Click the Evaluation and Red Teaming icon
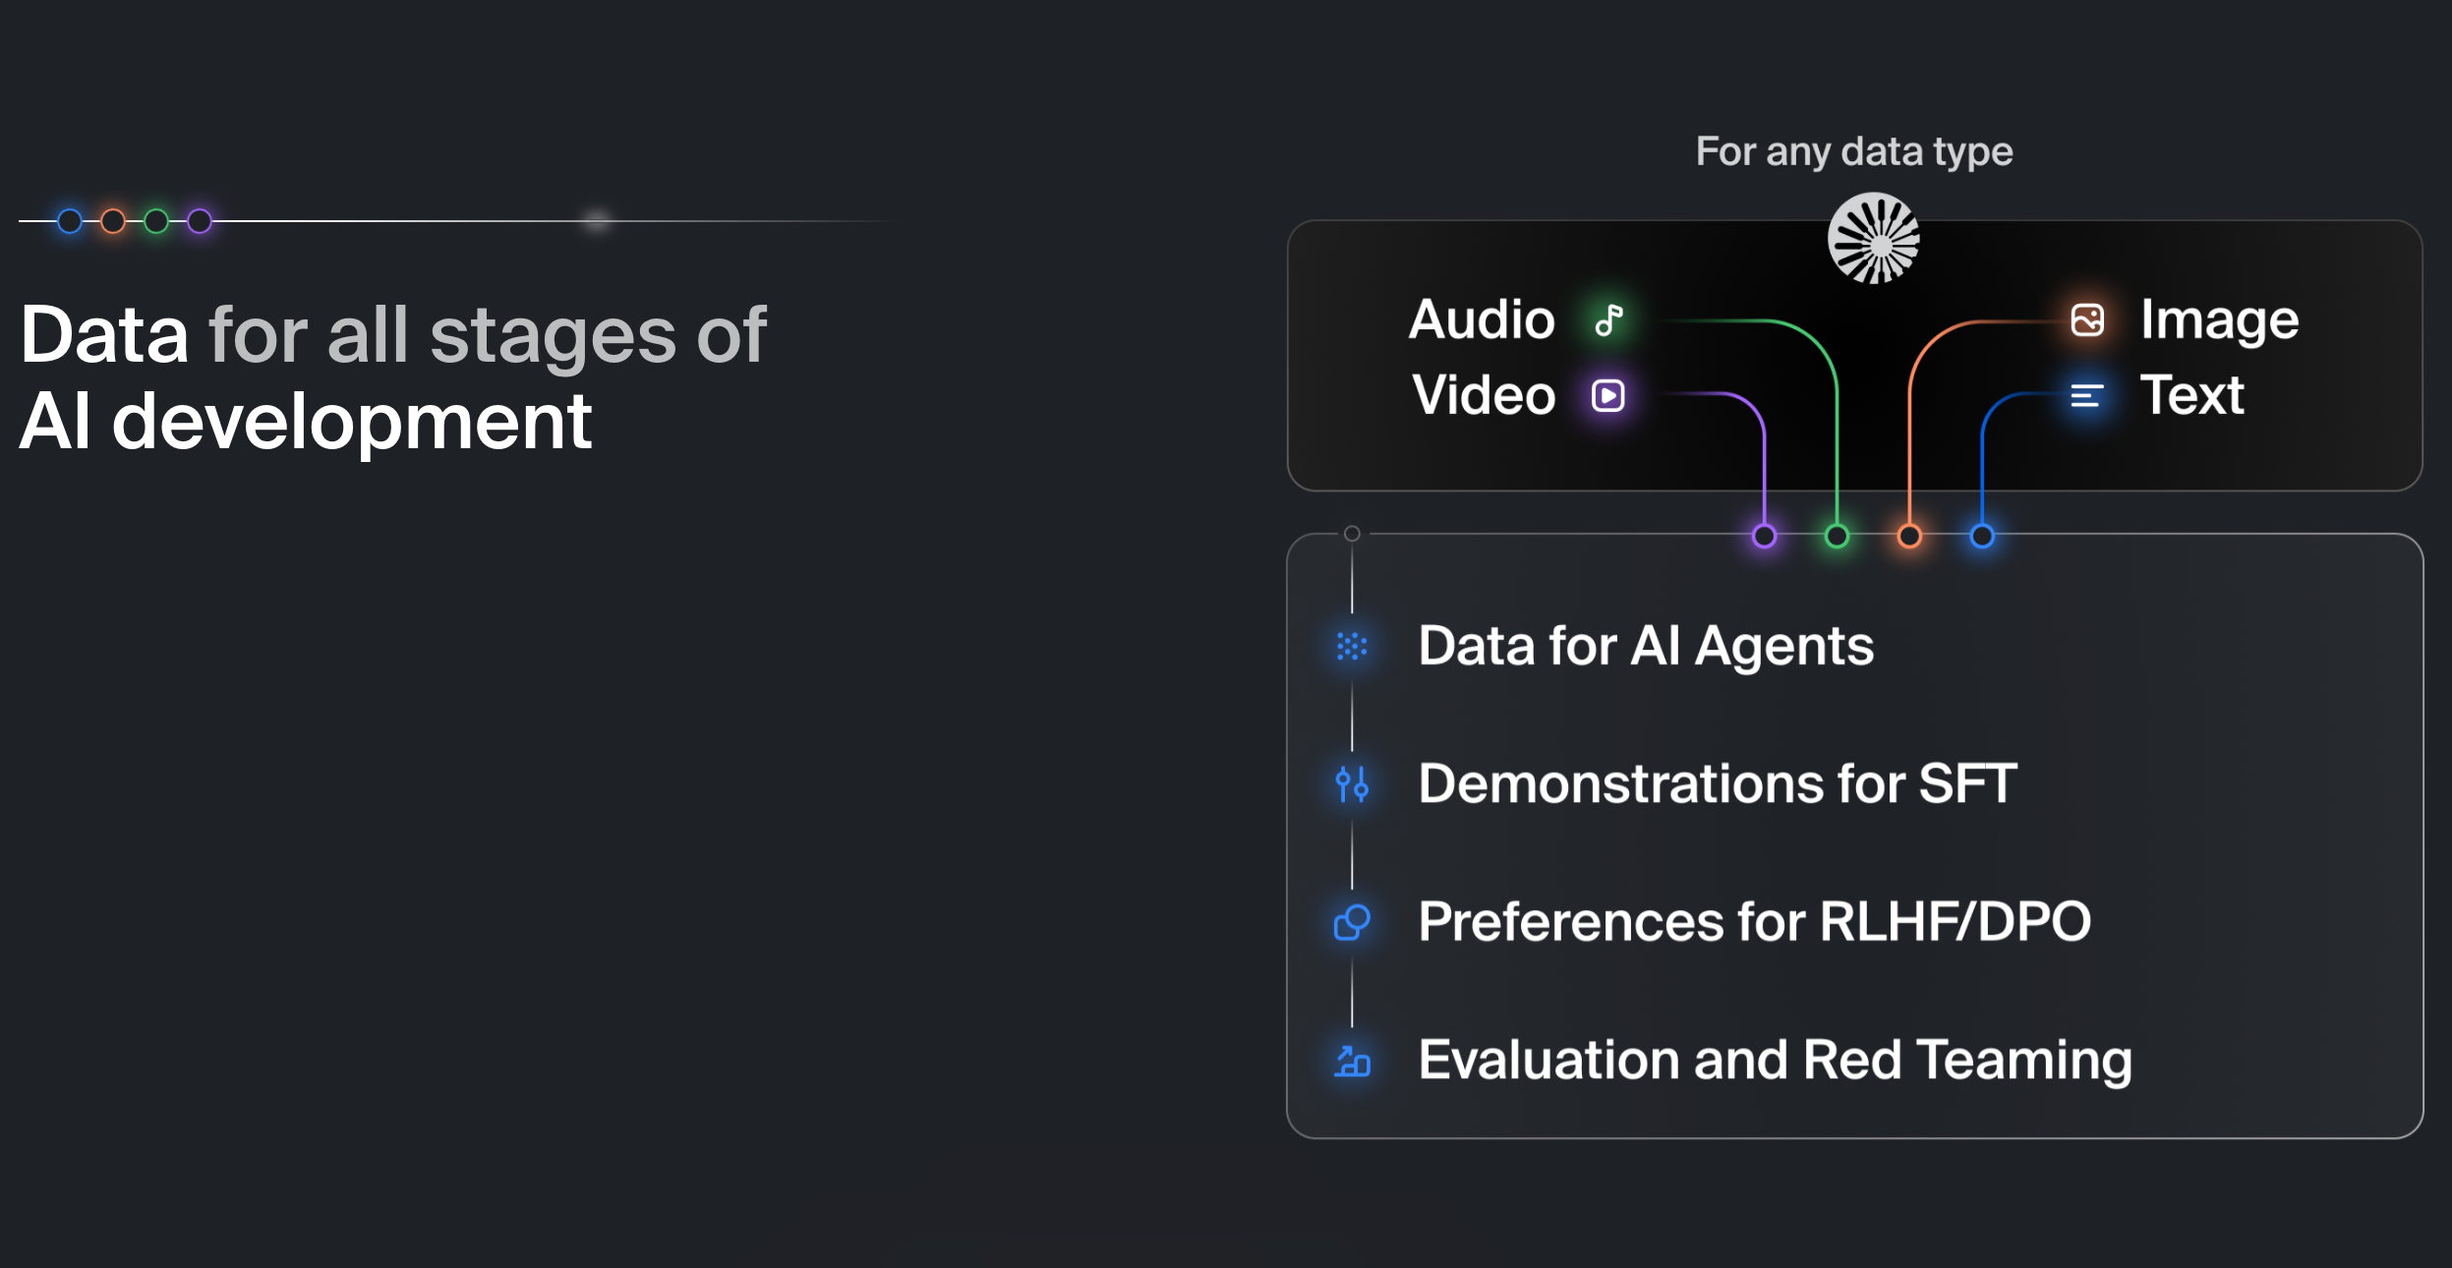2452x1268 pixels. pyautogui.click(x=1352, y=1061)
